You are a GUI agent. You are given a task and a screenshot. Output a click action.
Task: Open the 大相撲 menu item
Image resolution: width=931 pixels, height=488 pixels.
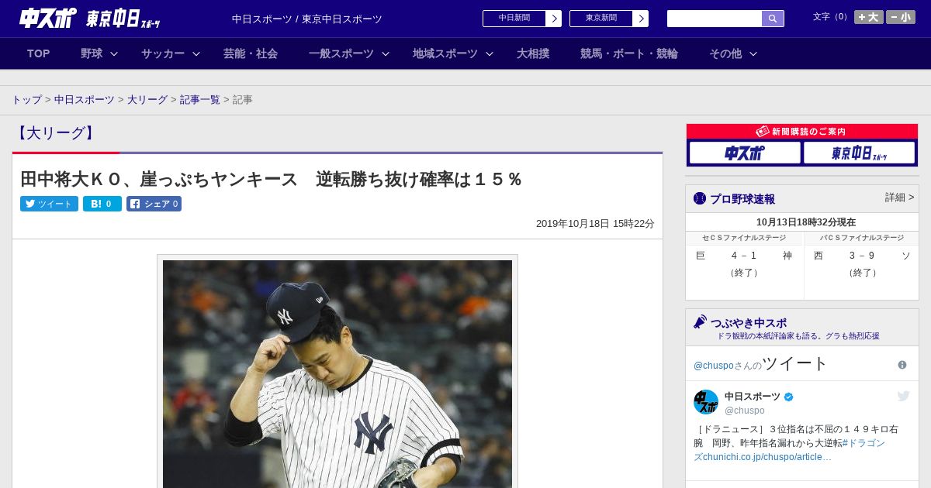(533, 53)
